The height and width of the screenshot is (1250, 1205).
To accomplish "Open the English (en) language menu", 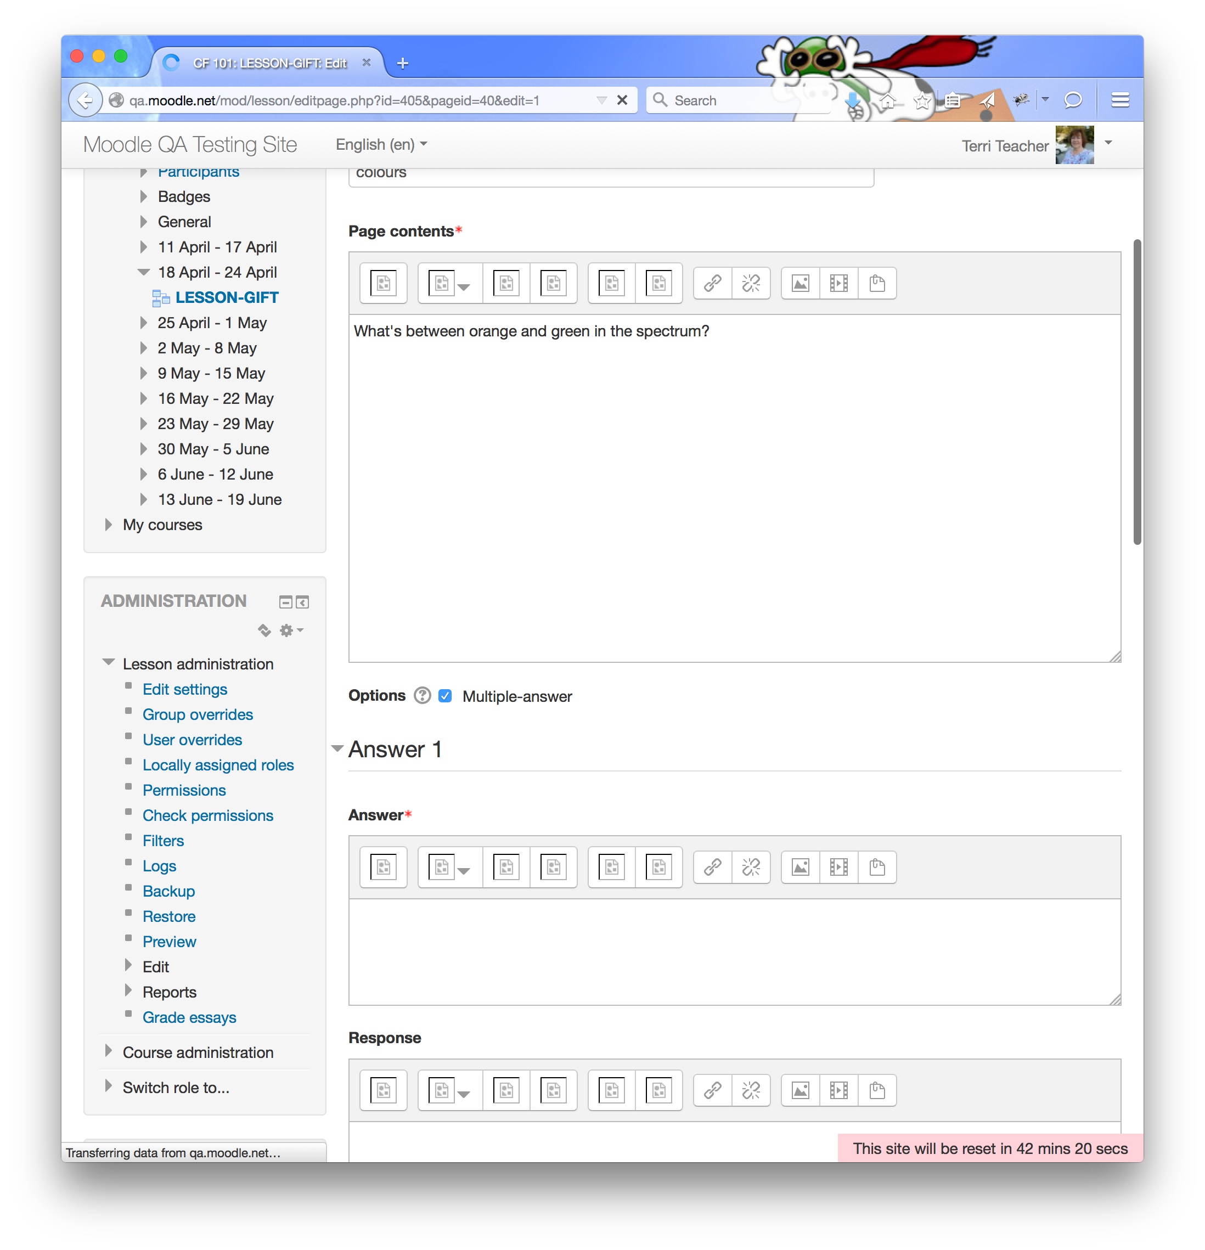I will pyautogui.click(x=381, y=145).
